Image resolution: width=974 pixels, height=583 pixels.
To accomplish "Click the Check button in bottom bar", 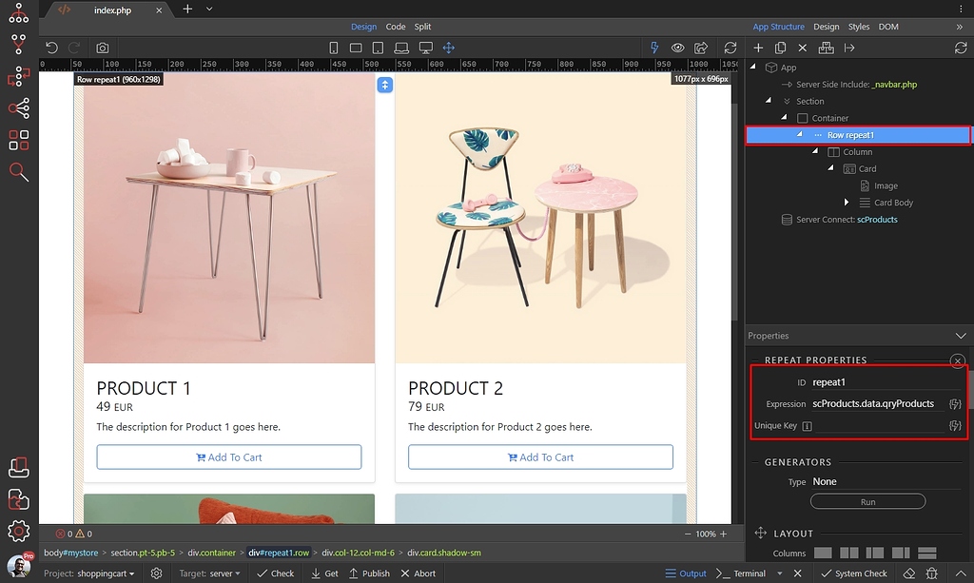I will point(275,573).
